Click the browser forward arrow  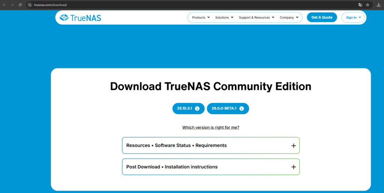tap(12, 5)
